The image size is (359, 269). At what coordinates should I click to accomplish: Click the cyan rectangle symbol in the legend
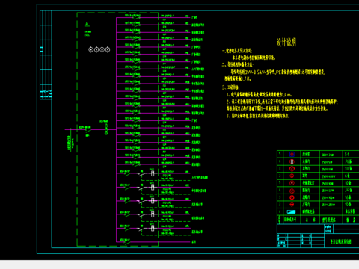point(291,211)
